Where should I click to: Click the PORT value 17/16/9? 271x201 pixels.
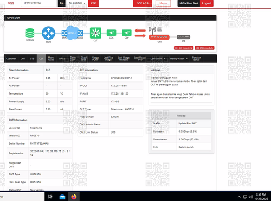coord(115,101)
